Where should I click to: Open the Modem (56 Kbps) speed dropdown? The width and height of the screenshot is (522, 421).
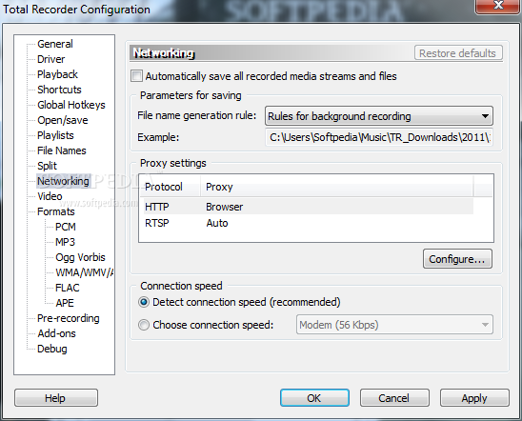coord(394,325)
